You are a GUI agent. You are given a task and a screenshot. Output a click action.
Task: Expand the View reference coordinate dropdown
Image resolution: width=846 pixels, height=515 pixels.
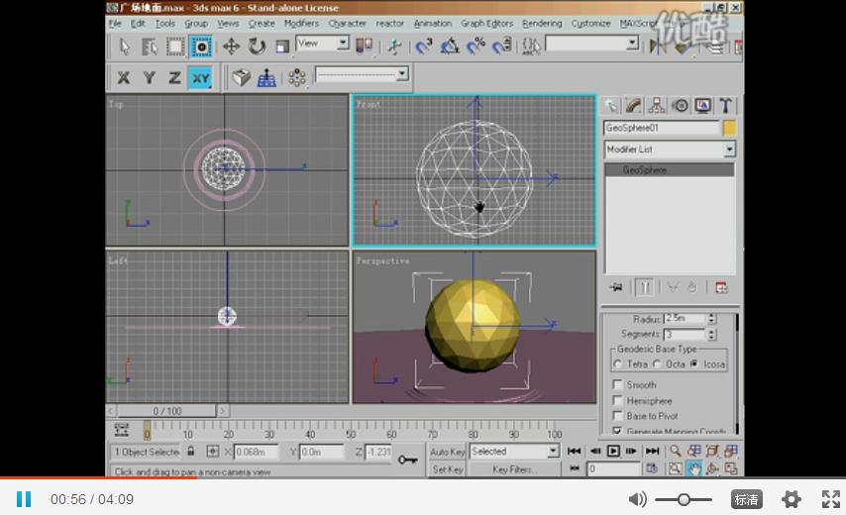[343, 44]
